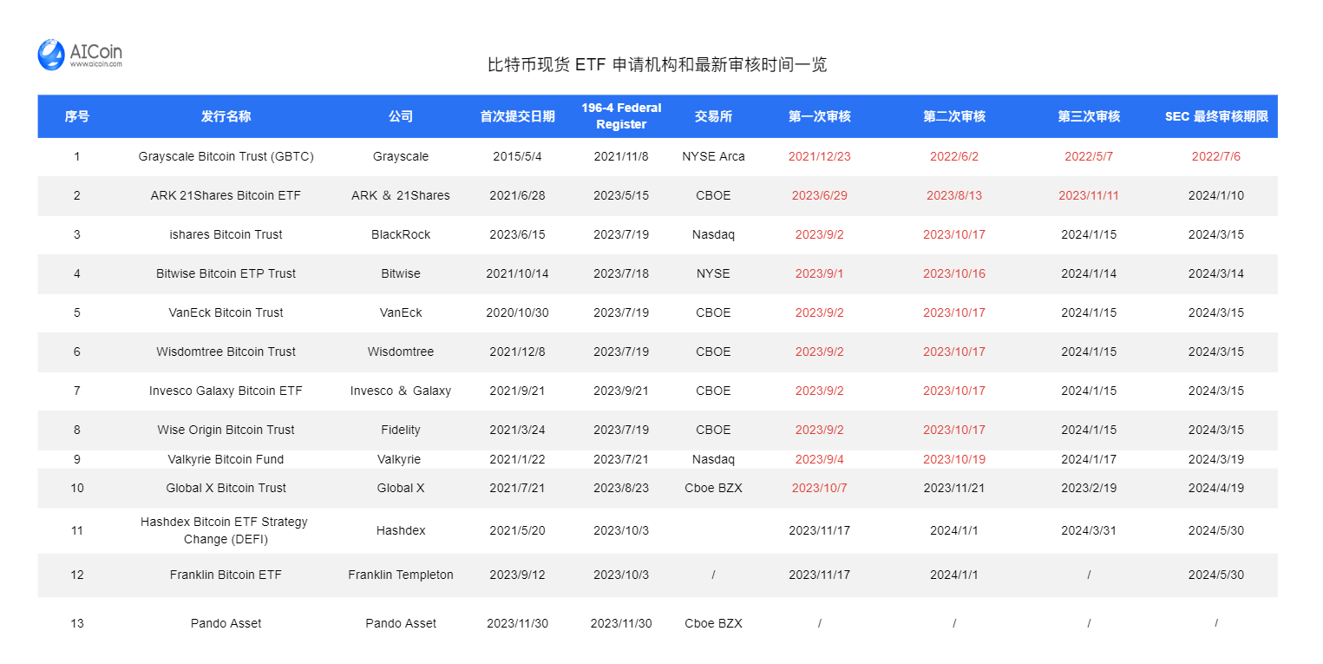Click Wise Origin Bitcoin Trust name cell
The height and width of the screenshot is (664, 1323).
tap(226, 430)
